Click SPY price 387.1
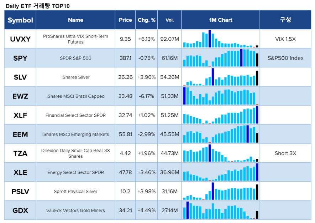Screen dimensions: 315x223 [x=125, y=58]
